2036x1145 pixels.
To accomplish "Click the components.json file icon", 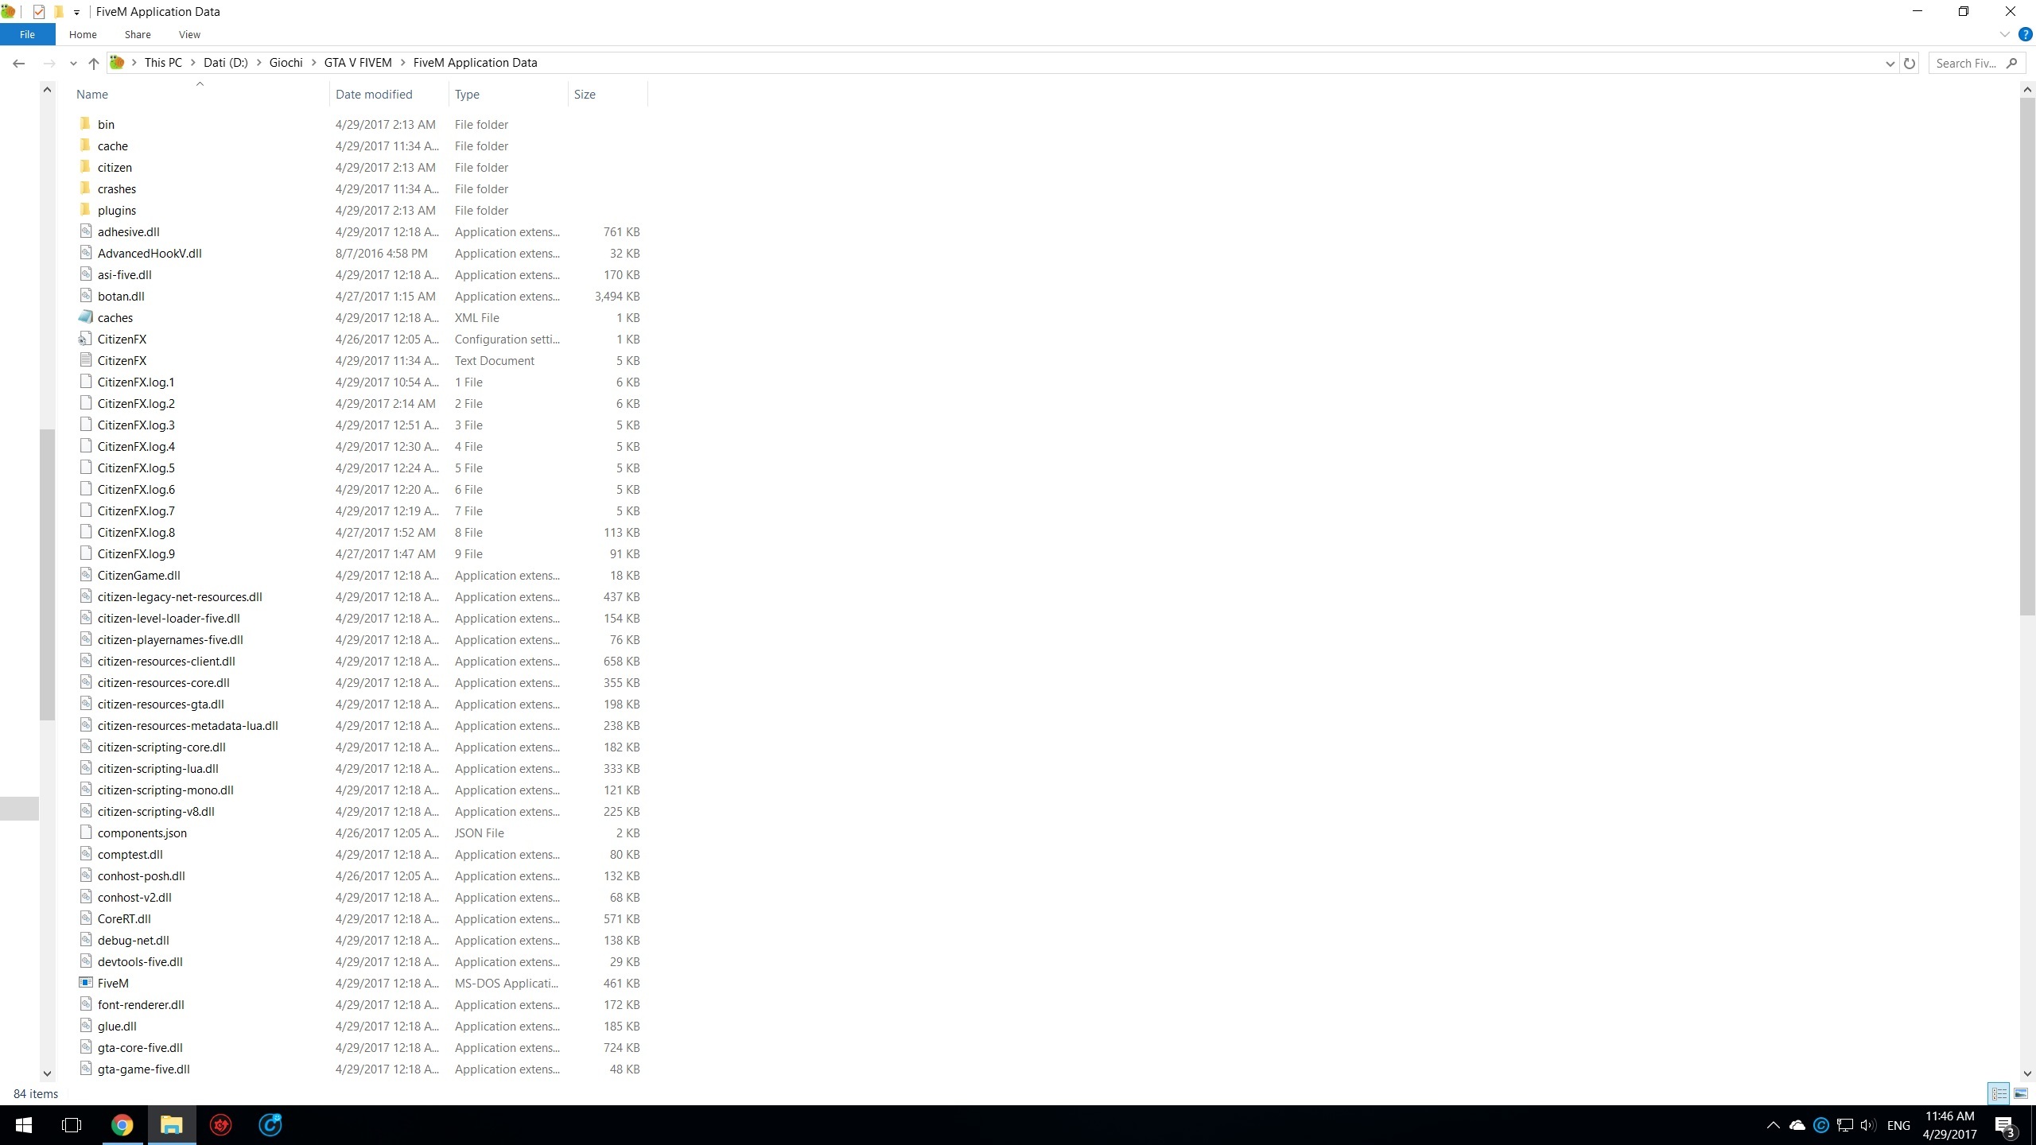I will [86, 833].
